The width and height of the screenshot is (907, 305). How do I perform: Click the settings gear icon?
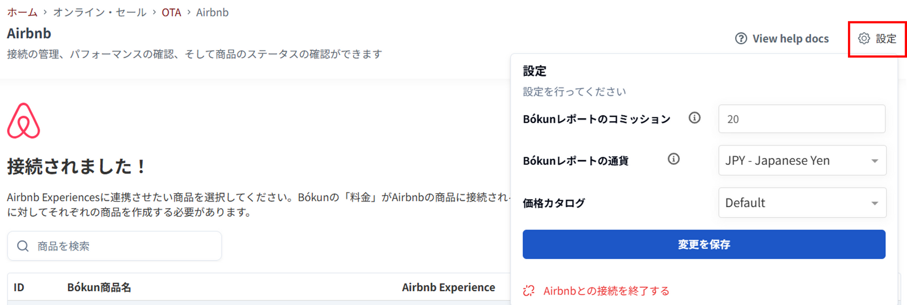[x=864, y=39]
